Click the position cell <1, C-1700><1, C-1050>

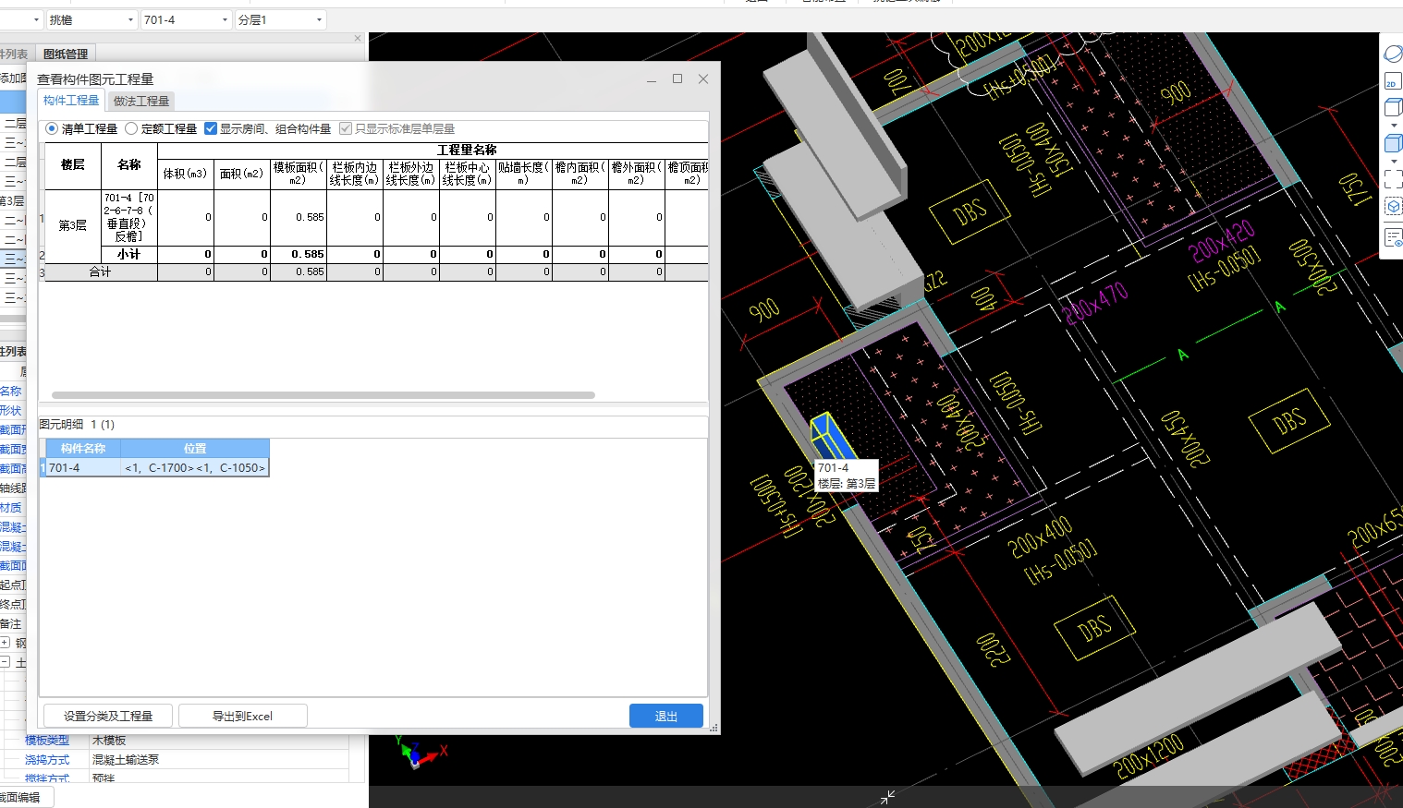(195, 468)
